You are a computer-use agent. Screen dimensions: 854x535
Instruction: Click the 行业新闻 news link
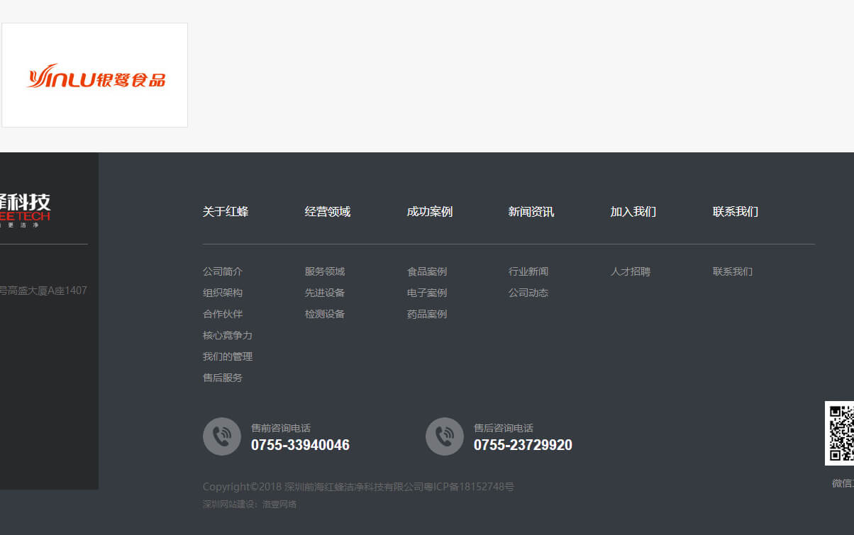(x=528, y=271)
